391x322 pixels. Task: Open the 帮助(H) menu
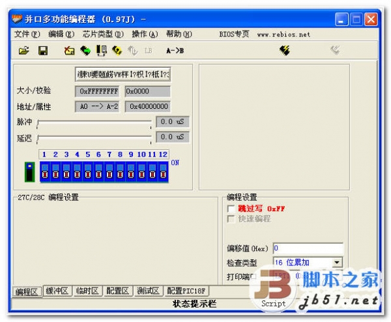pos(179,34)
